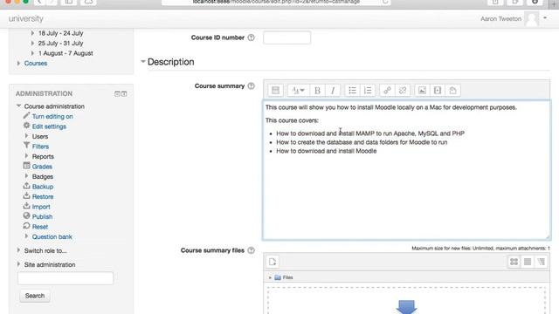This screenshot has height=314, width=559.
Task: Expand the 1 August - 7 August section
Action: (32, 52)
